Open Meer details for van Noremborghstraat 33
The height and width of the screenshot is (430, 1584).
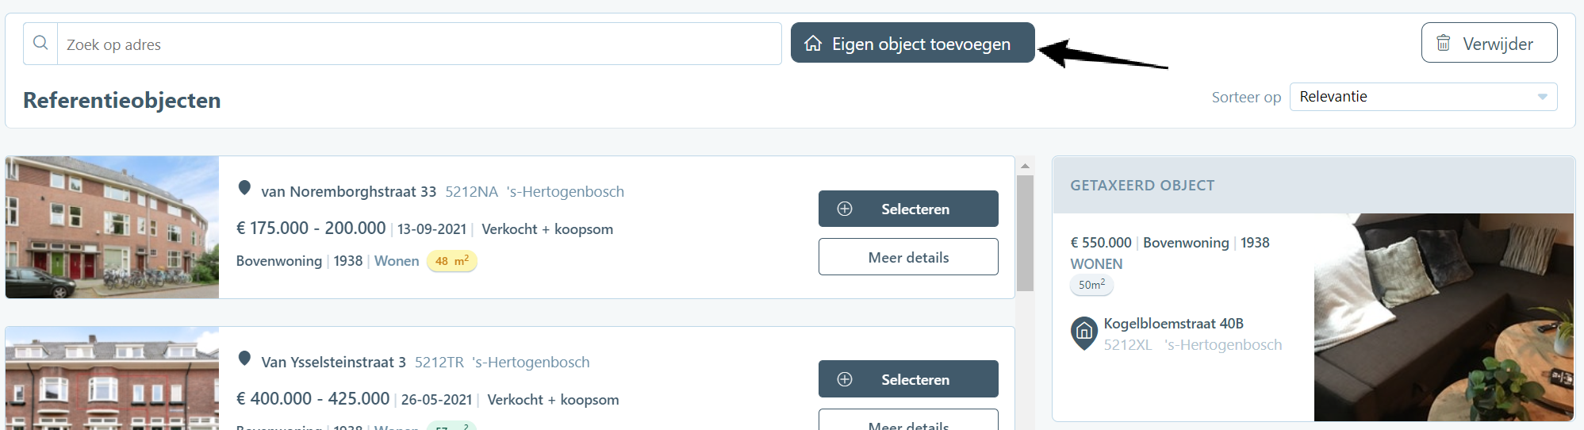click(x=908, y=257)
